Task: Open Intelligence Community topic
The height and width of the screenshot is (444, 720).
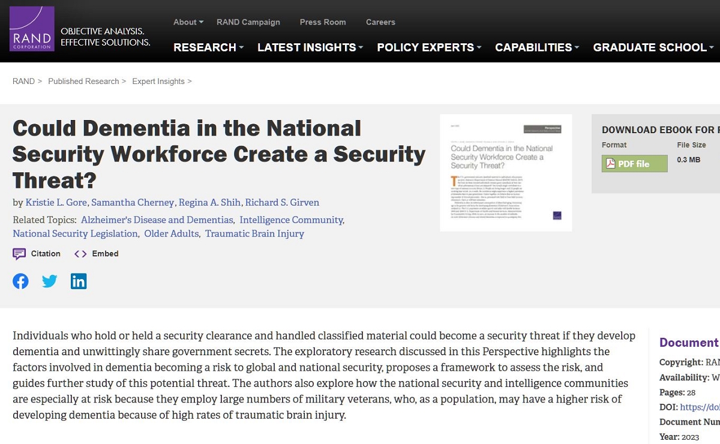Action: [292, 220]
